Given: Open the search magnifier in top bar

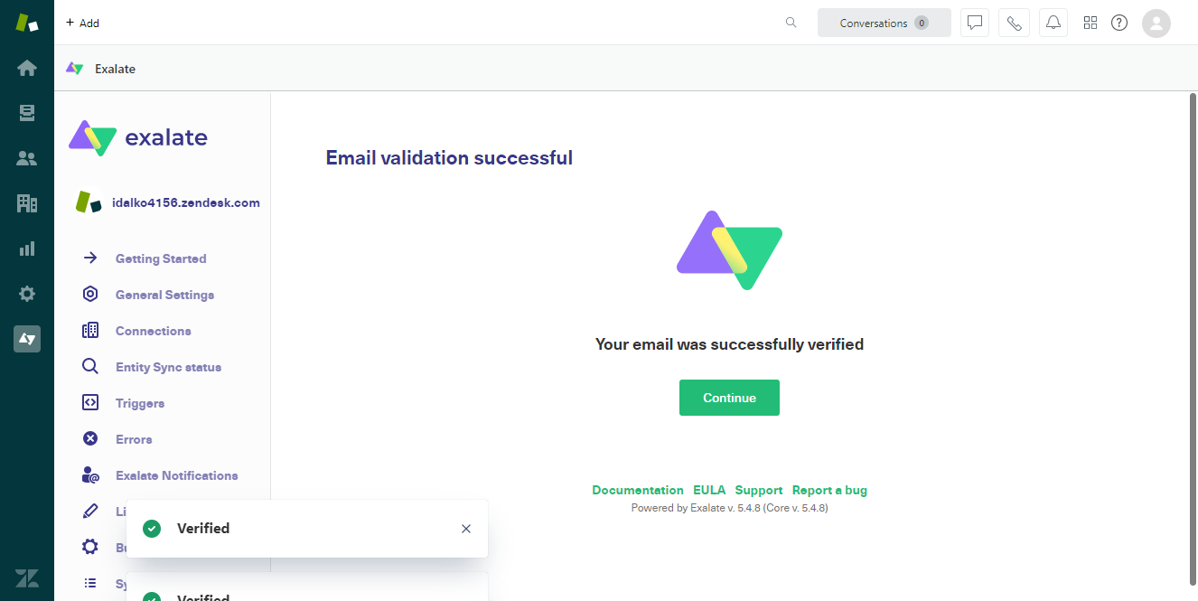Looking at the screenshot, I should tap(791, 23).
